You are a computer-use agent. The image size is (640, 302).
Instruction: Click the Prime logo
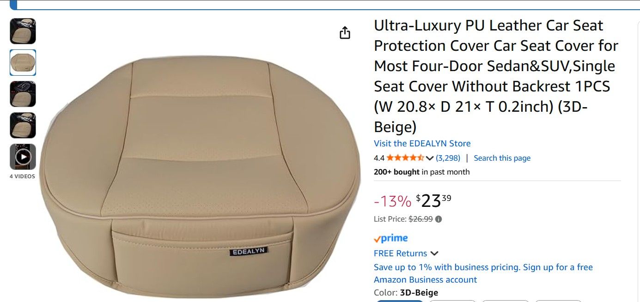pos(390,238)
